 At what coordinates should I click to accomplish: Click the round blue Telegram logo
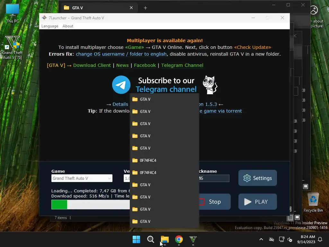pos(121,85)
